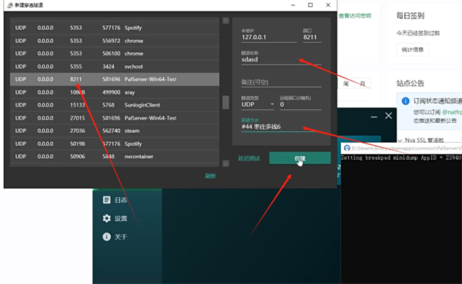Select the svchost row on port 5355
The width and height of the screenshot is (462, 284).
pyautogui.click(x=115, y=66)
